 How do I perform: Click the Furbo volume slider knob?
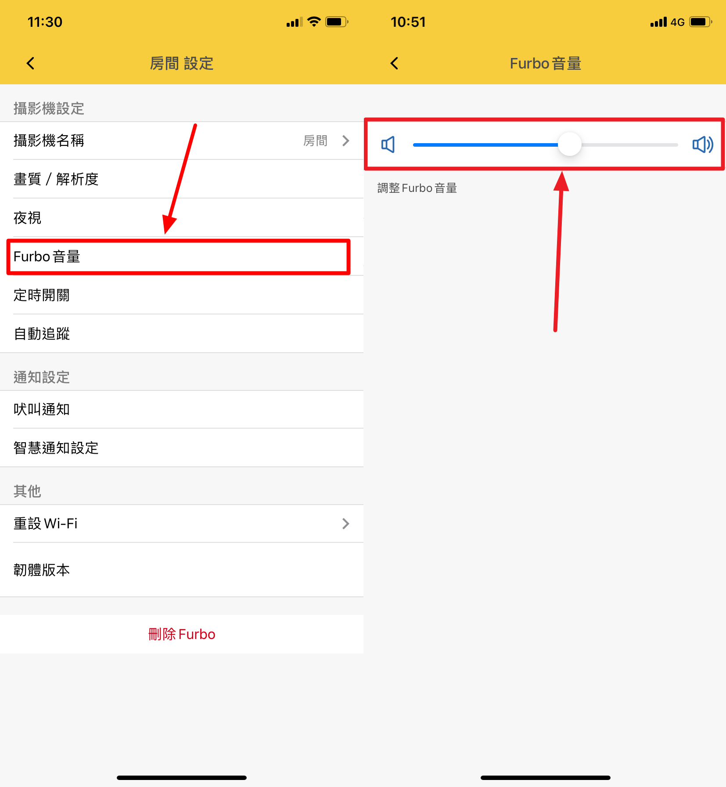click(x=569, y=144)
